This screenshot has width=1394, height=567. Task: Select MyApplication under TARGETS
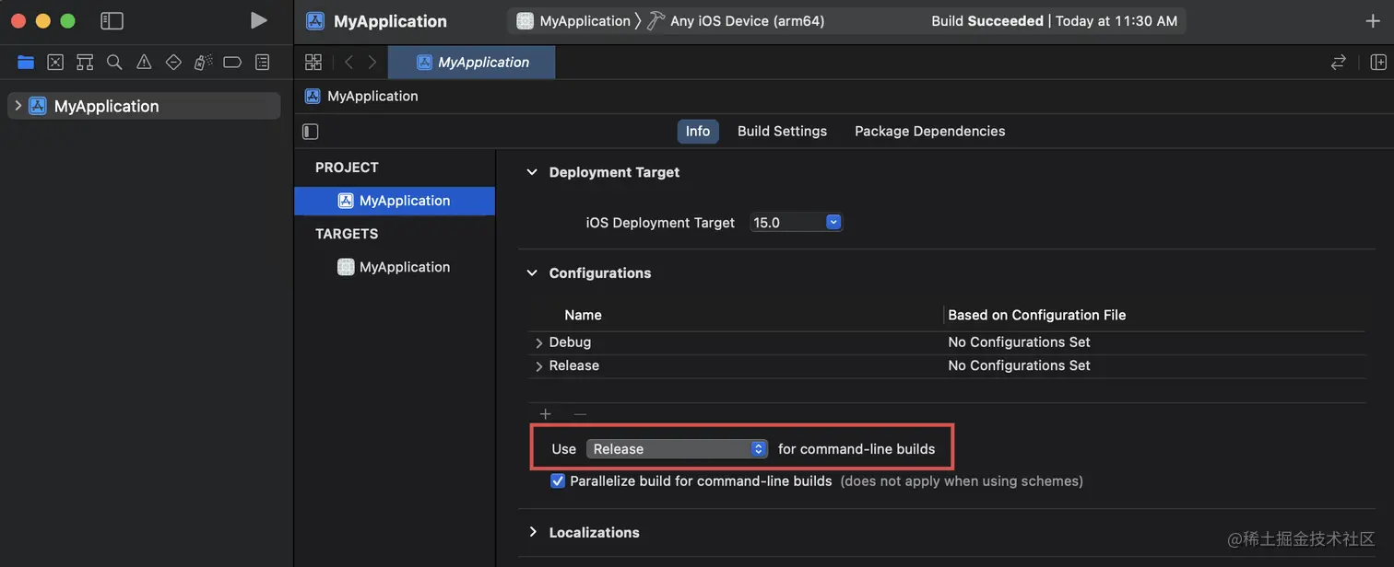point(395,267)
